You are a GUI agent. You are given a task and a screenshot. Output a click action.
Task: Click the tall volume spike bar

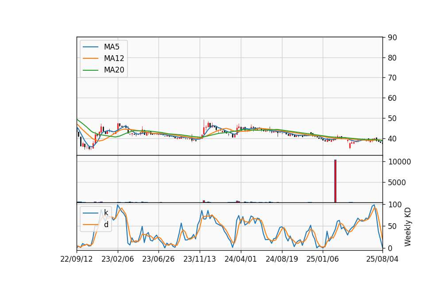(335, 181)
